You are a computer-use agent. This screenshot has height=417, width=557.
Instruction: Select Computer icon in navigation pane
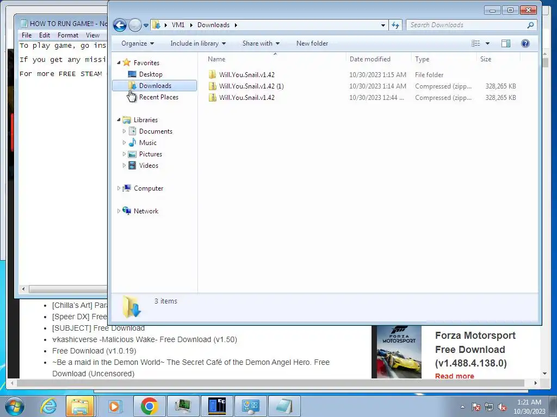tap(127, 188)
